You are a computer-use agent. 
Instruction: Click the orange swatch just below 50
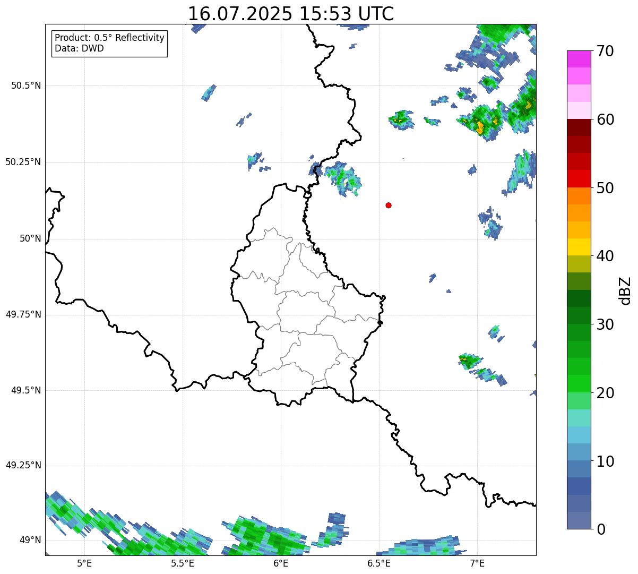pyautogui.click(x=579, y=196)
